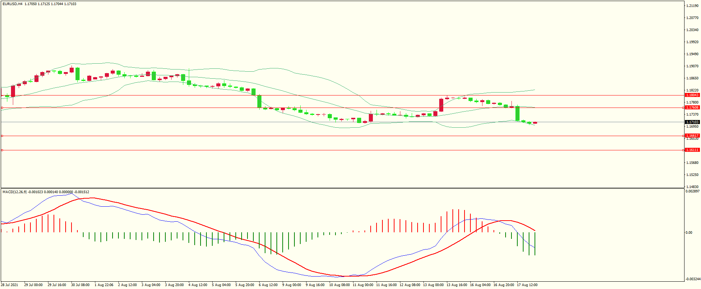Click the 11 Aug 00:00 time label
The image size is (701, 289).
363,285
